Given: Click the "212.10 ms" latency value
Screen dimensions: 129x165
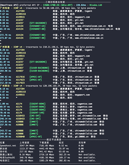Looking at the screenshot, I should [x=6, y=83].
